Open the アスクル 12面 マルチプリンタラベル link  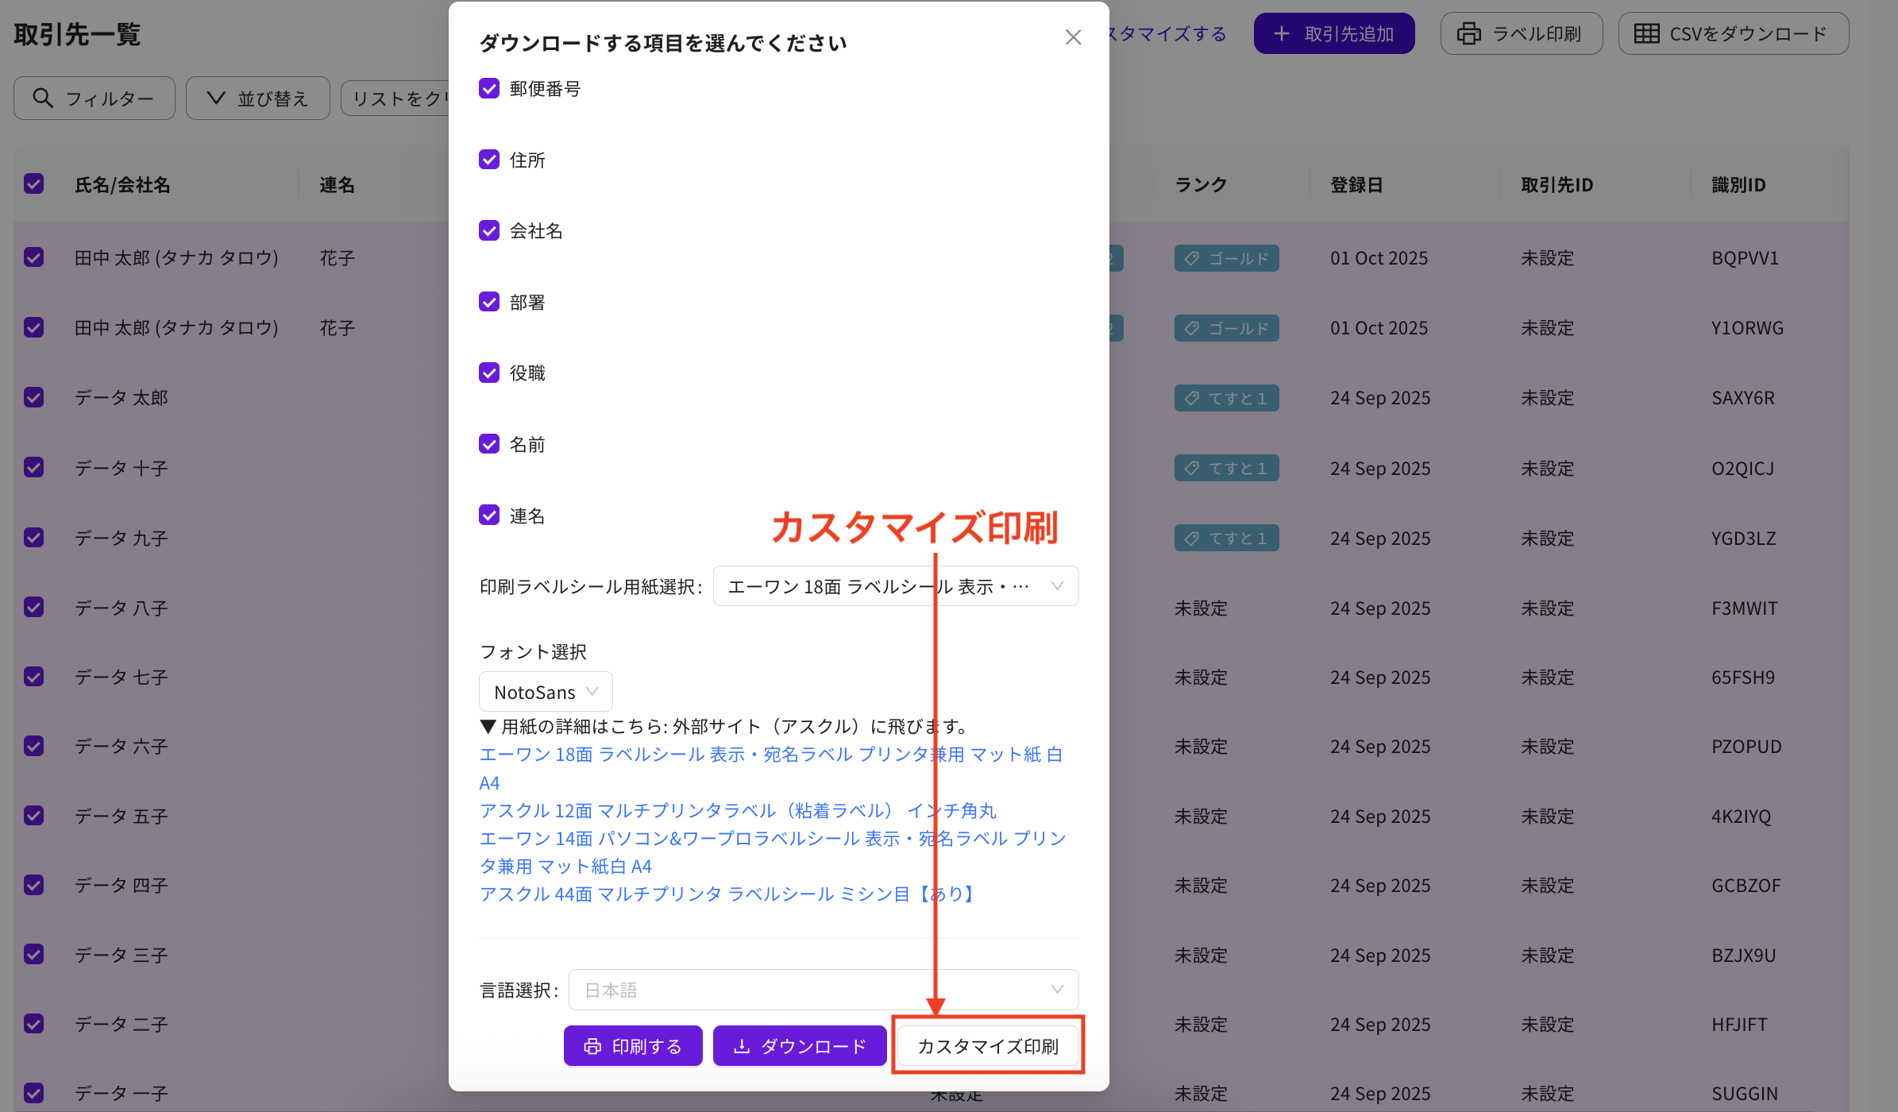(737, 810)
